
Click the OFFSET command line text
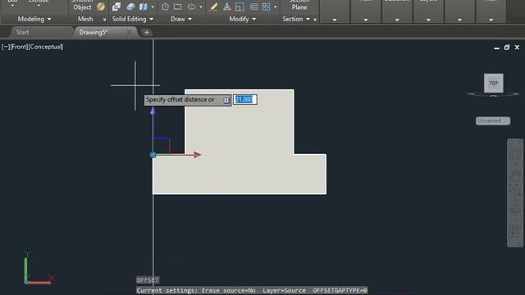[148, 280]
